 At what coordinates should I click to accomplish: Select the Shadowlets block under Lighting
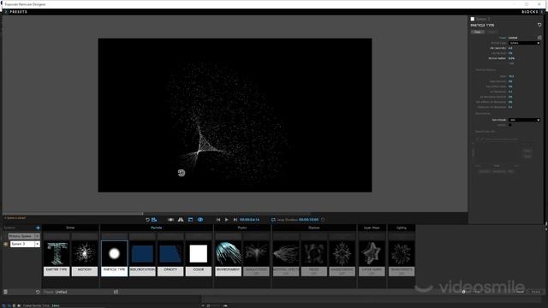(x=402, y=258)
